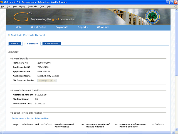Click the PR/Award No value Z003J090005

[x=44, y=63]
